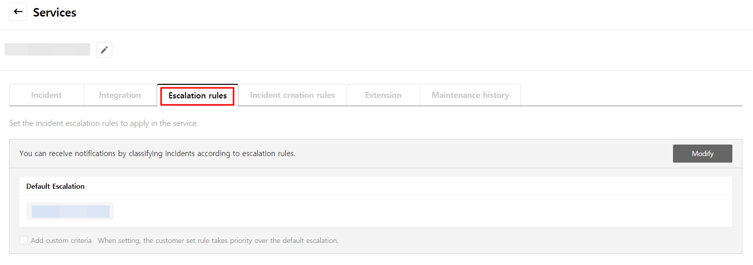
Task: Go to Incident creation rules tab
Action: point(292,95)
